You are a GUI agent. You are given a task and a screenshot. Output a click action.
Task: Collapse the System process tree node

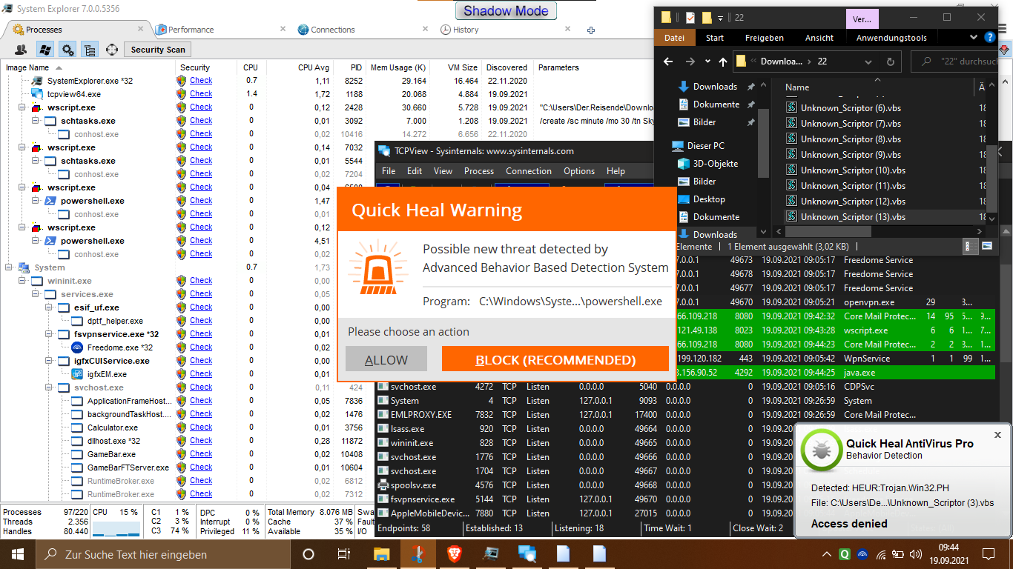(x=9, y=267)
